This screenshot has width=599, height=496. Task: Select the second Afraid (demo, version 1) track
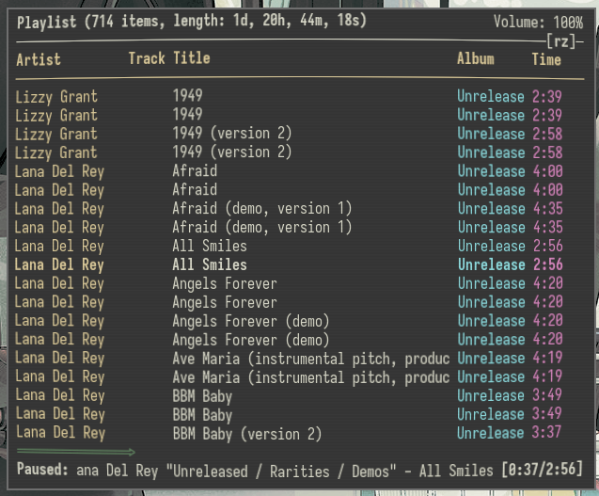261,227
